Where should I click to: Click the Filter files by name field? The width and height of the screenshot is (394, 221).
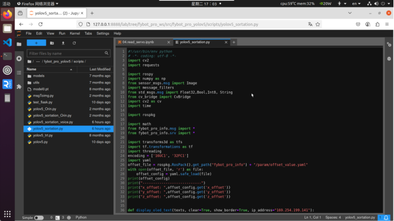point(68,53)
